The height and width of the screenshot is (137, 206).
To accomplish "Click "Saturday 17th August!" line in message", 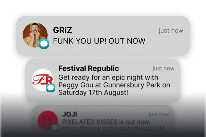I will coord(93,92).
